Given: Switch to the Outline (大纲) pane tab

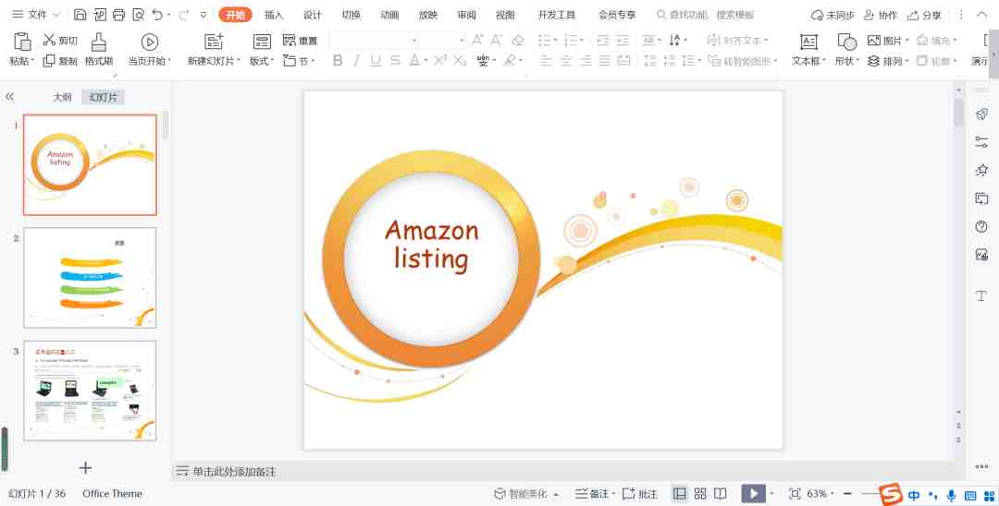Looking at the screenshot, I should [62, 97].
